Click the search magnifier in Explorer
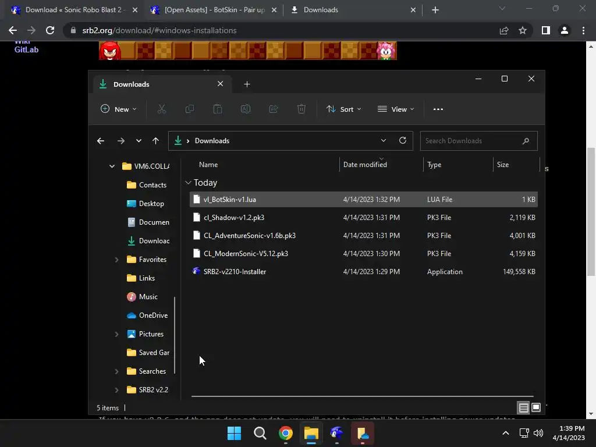Image resolution: width=596 pixels, height=447 pixels. click(526, 141)
